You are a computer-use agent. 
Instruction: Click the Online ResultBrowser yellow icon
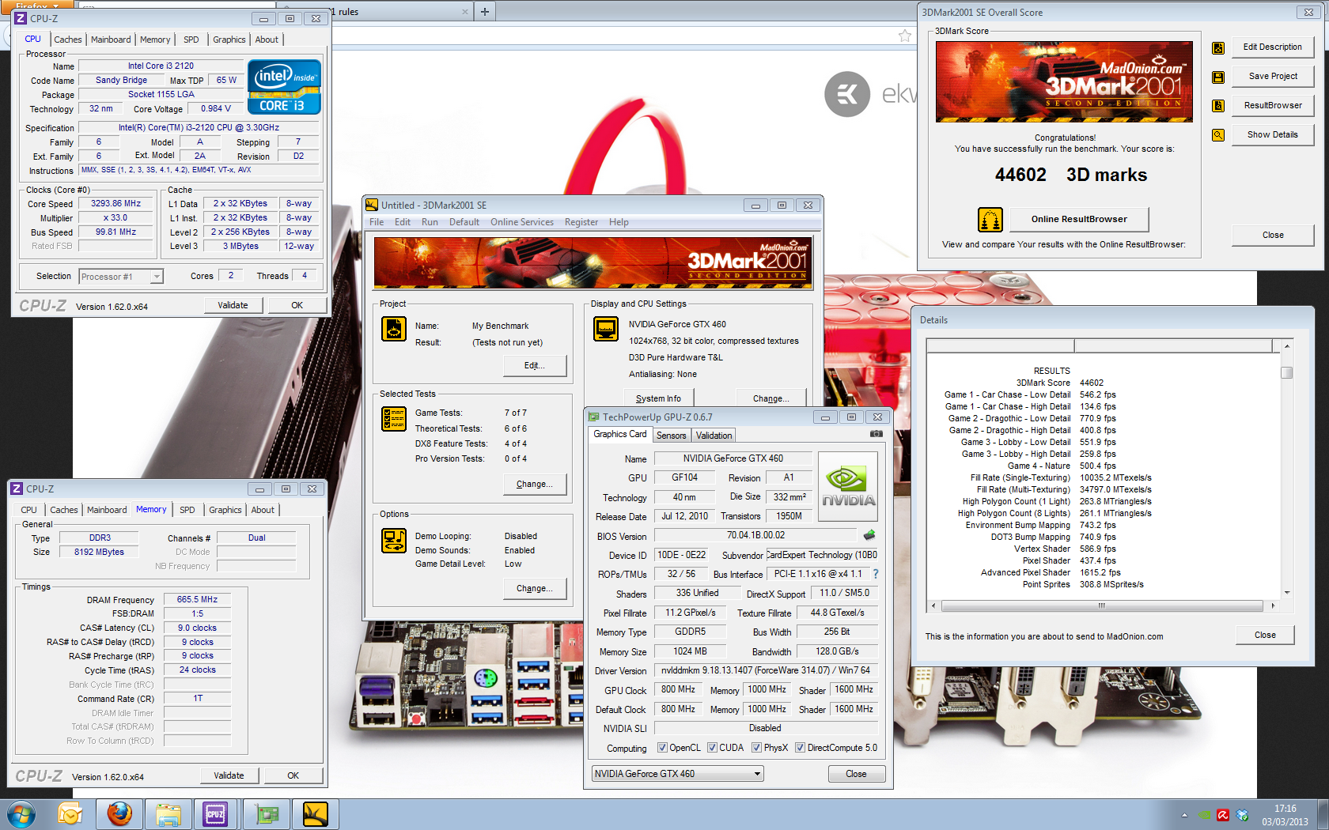(990, 219)
